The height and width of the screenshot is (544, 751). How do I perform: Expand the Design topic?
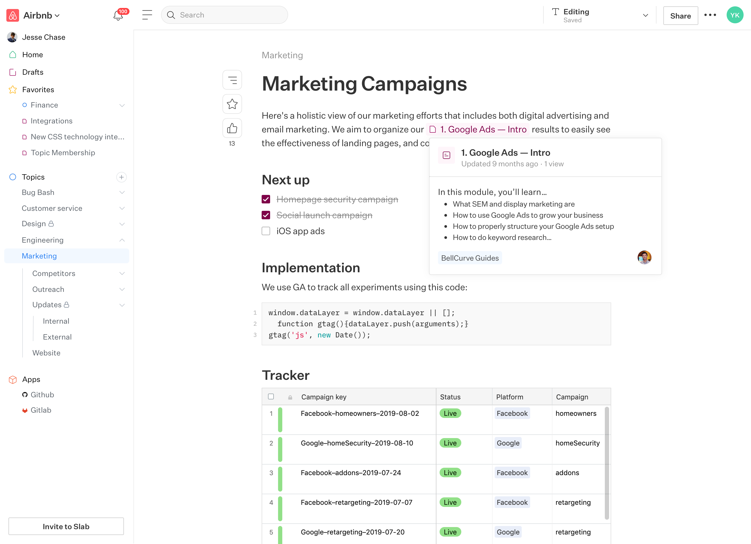click(122, 224)
